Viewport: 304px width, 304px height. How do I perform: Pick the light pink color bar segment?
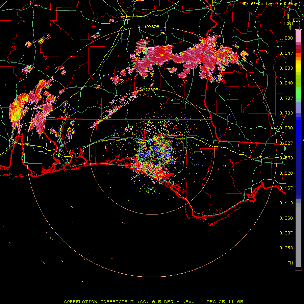click(x=298, y=36)
